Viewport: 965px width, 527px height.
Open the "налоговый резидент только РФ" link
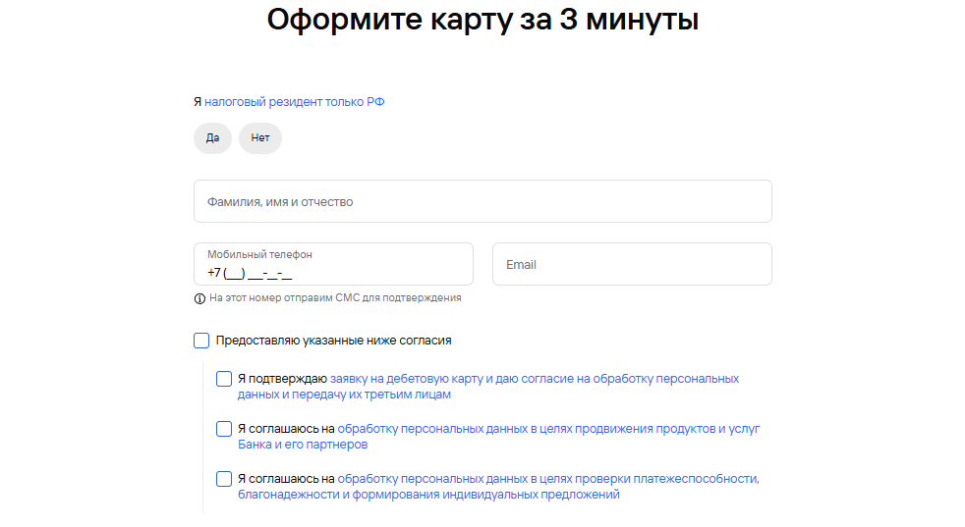tap(294, 102)
